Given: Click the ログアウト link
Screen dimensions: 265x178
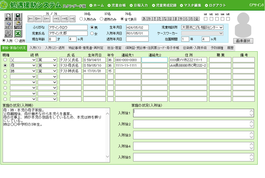Looking at the screenshot, I should [215, 5].
